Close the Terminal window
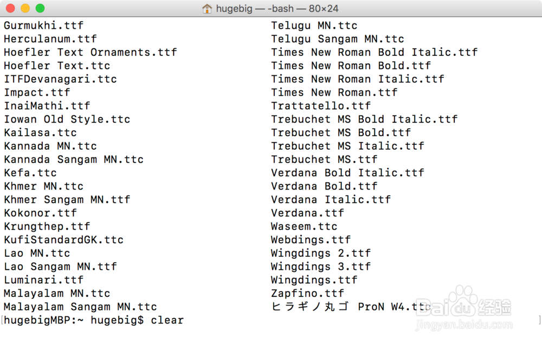The height and width of the screenshot is (343, 542). (x=10, y=9)
